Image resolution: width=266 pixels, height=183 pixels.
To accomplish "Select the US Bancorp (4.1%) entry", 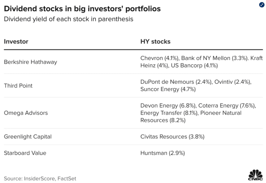I will tap(194, 65).
